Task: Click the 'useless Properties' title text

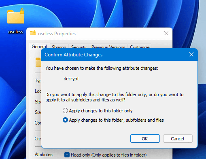Action: 57,34
